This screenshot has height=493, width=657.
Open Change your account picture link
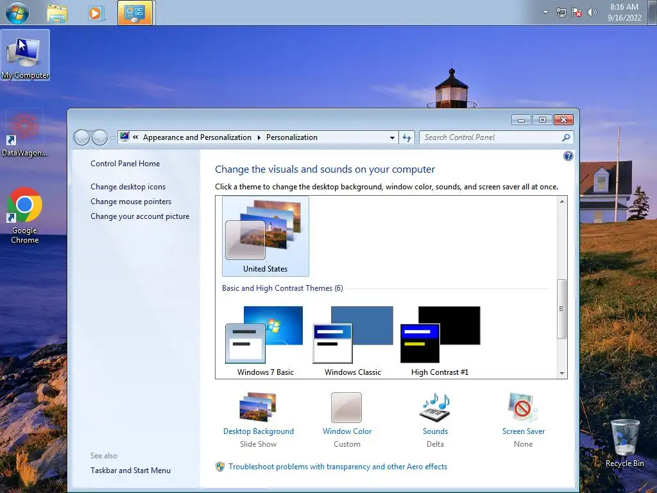[x=140, y=216]
